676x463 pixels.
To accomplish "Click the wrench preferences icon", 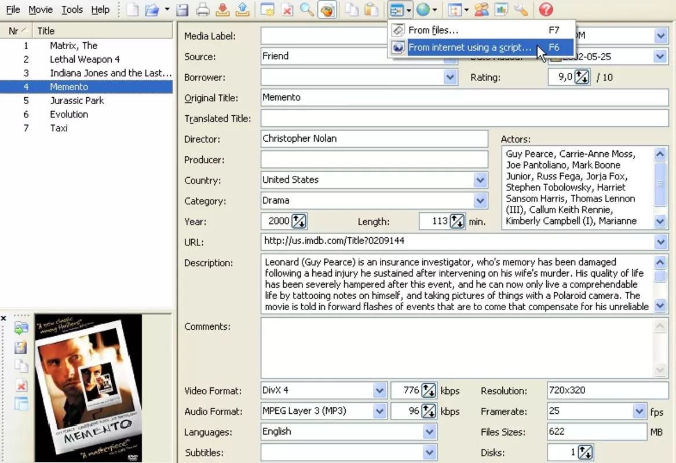I will coord(521,9).
